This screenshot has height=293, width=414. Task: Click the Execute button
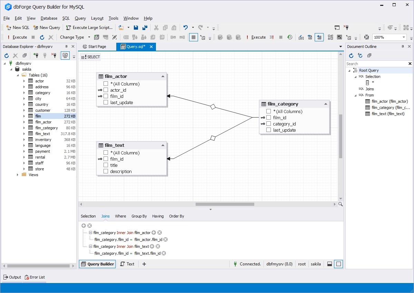17,37
